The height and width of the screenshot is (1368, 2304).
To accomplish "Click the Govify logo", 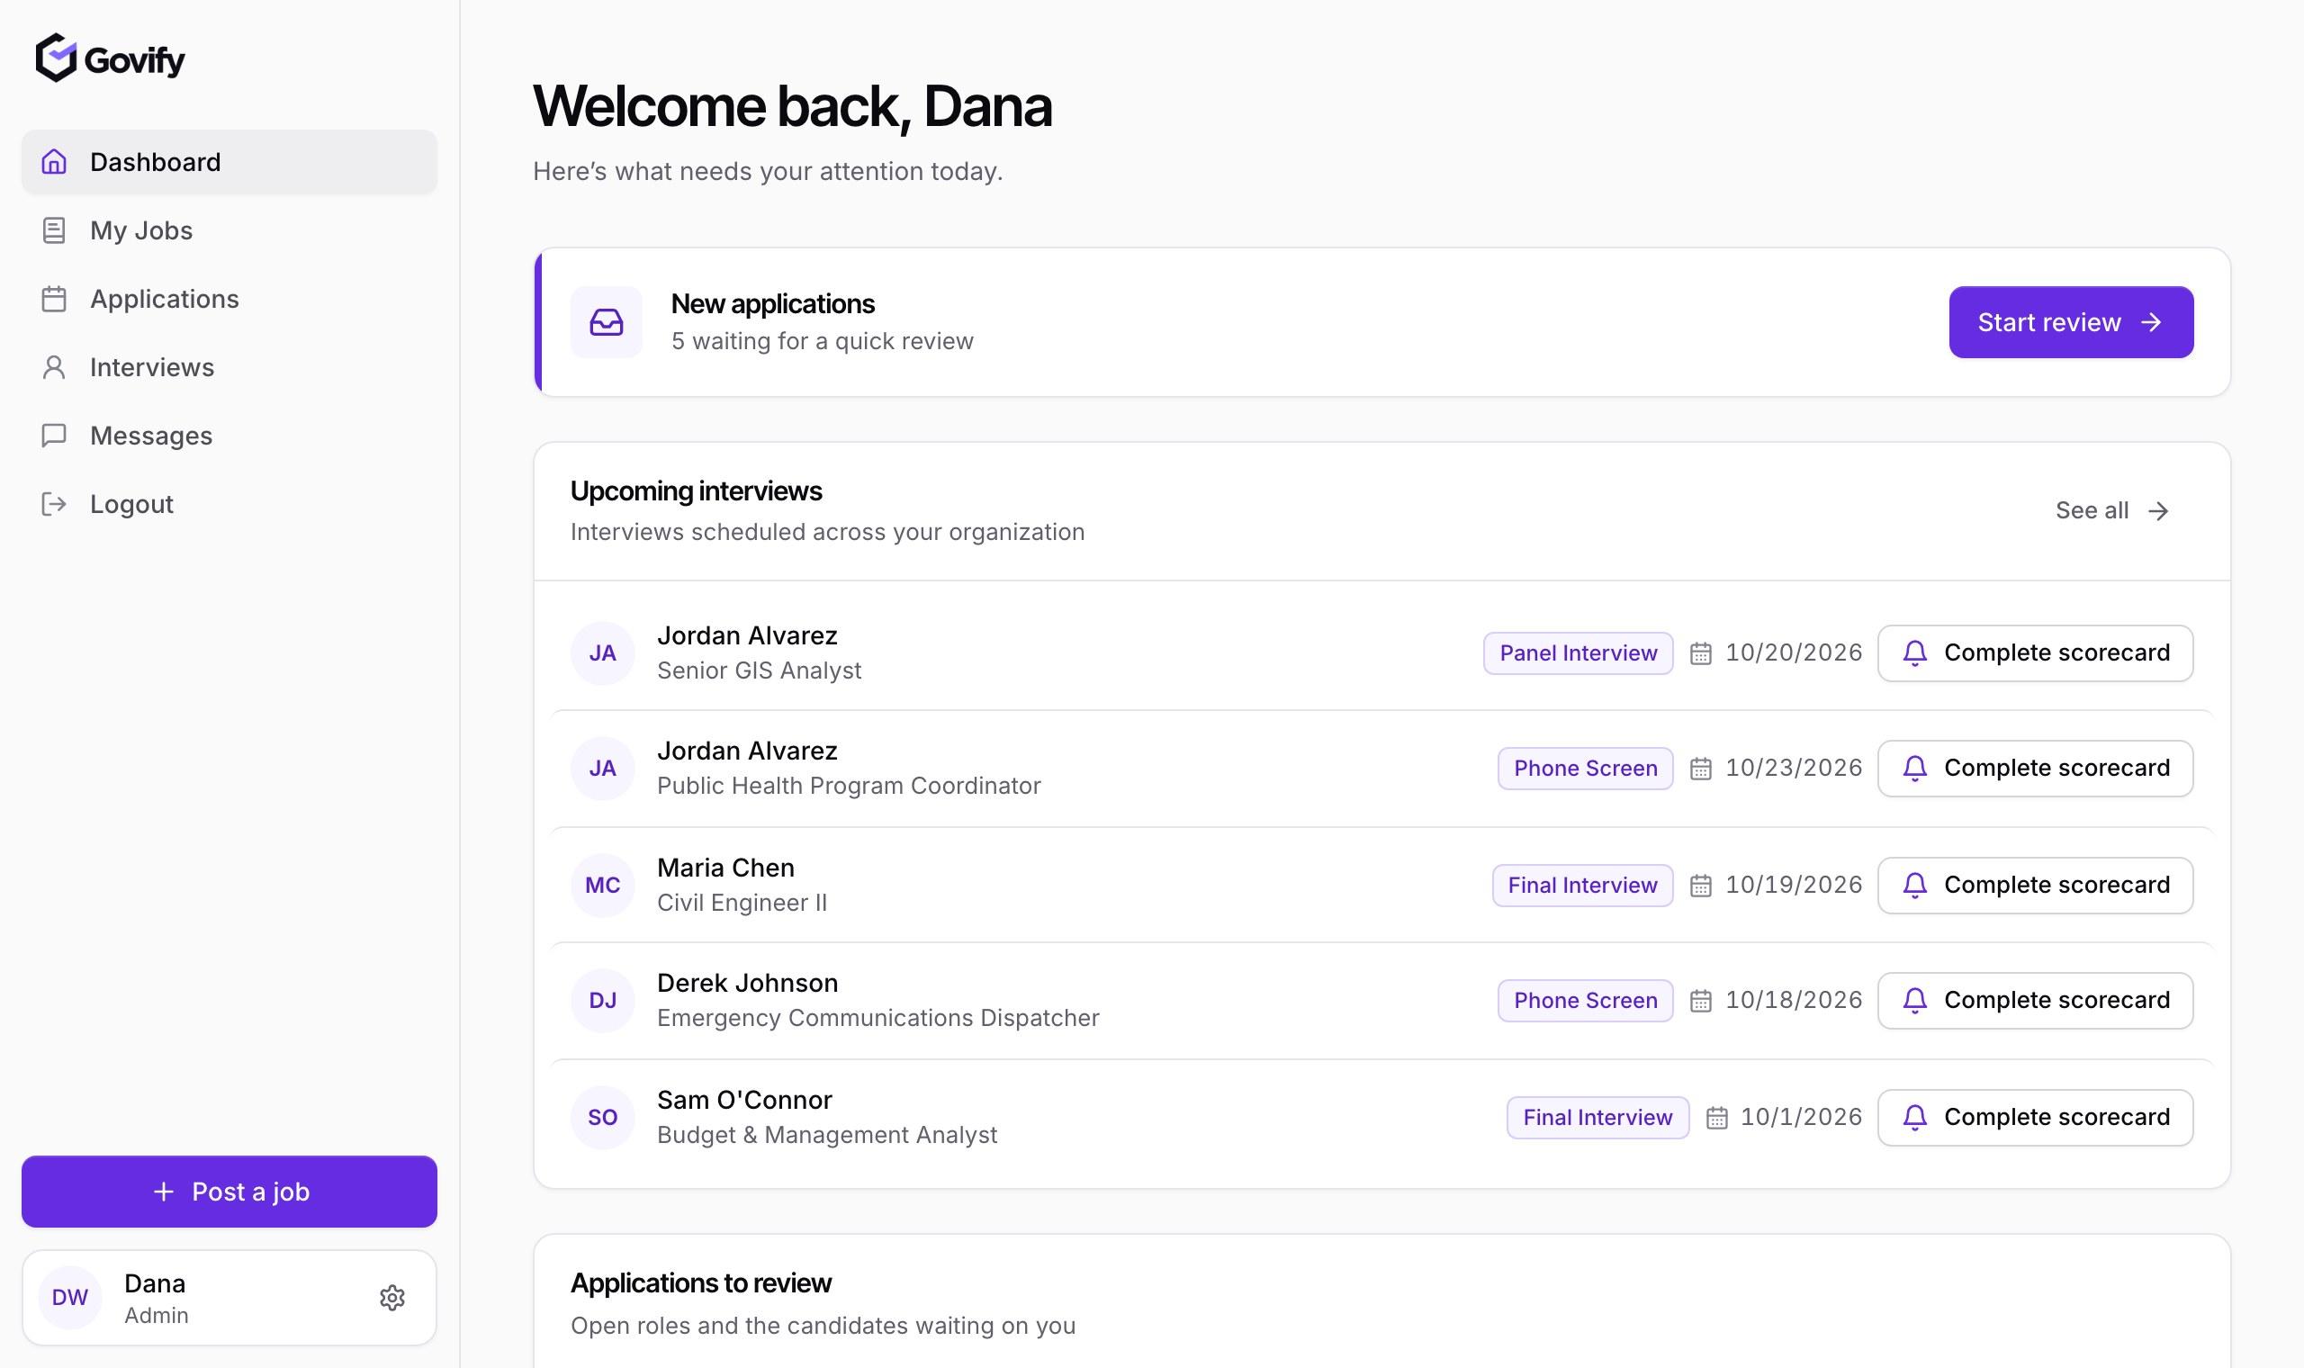I will pos(110,58).
